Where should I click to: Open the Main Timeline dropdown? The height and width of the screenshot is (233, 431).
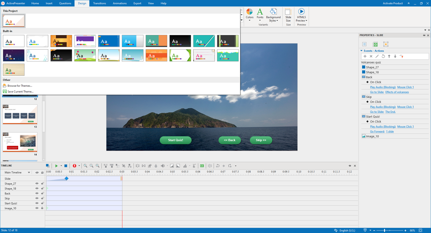coord(29,172)
